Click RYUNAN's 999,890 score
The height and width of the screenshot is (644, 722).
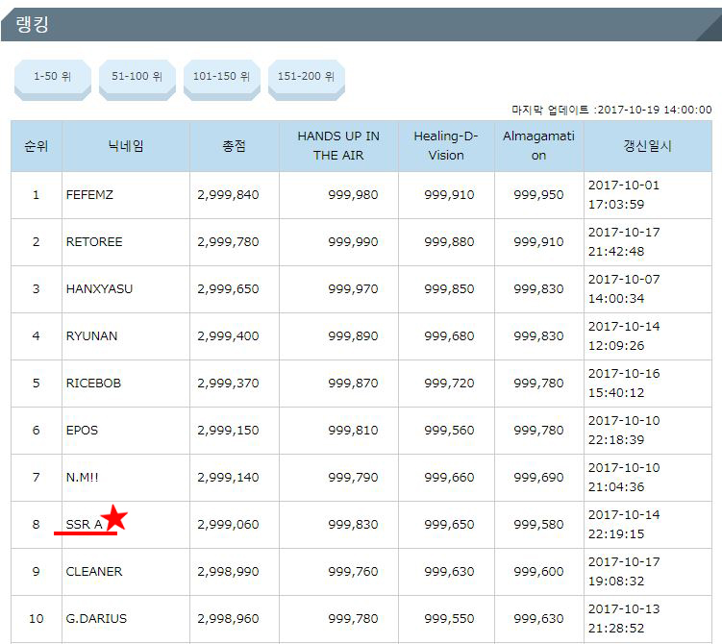pos(353,336)
